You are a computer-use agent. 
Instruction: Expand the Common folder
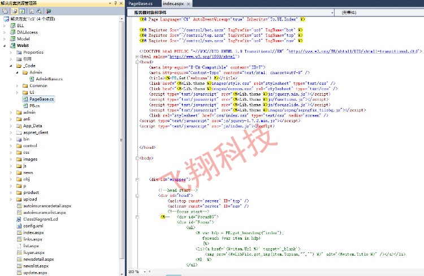click(x=18, y=86)
